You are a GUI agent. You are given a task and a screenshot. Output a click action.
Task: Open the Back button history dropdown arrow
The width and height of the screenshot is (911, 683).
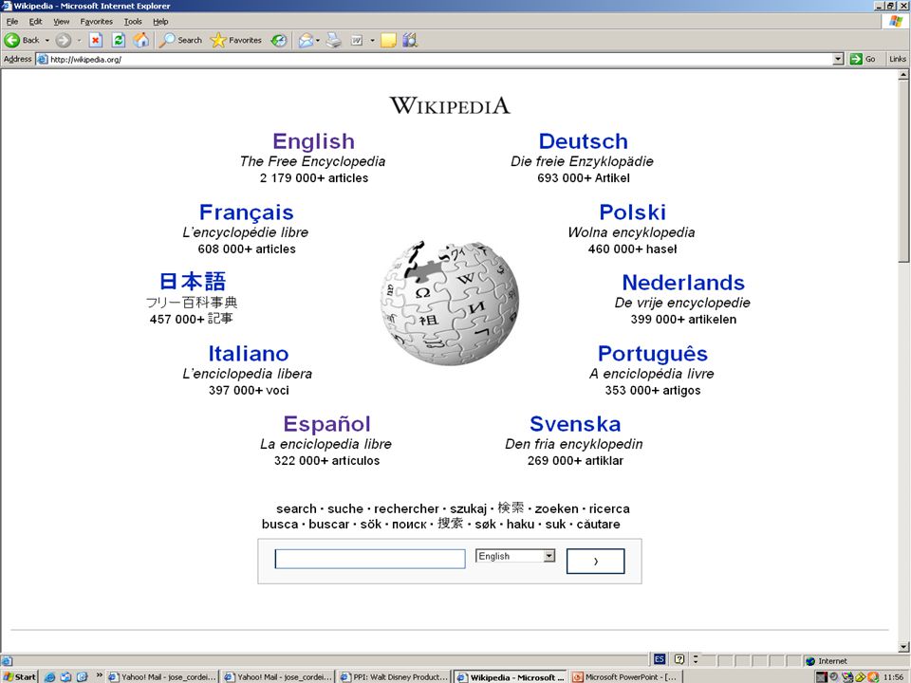coord(47,41)
